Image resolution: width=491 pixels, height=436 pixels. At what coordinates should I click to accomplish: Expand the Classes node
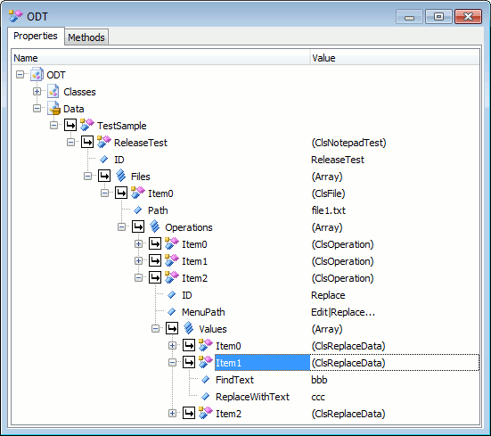pos(37,92)
